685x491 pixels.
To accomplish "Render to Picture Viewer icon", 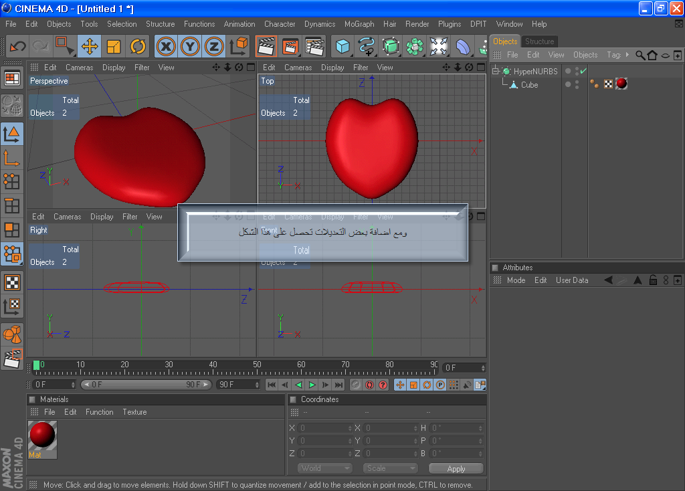I will click(290, 46).
